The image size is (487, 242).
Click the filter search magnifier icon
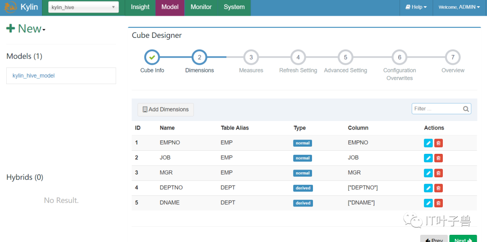click(x=466, y=109)
